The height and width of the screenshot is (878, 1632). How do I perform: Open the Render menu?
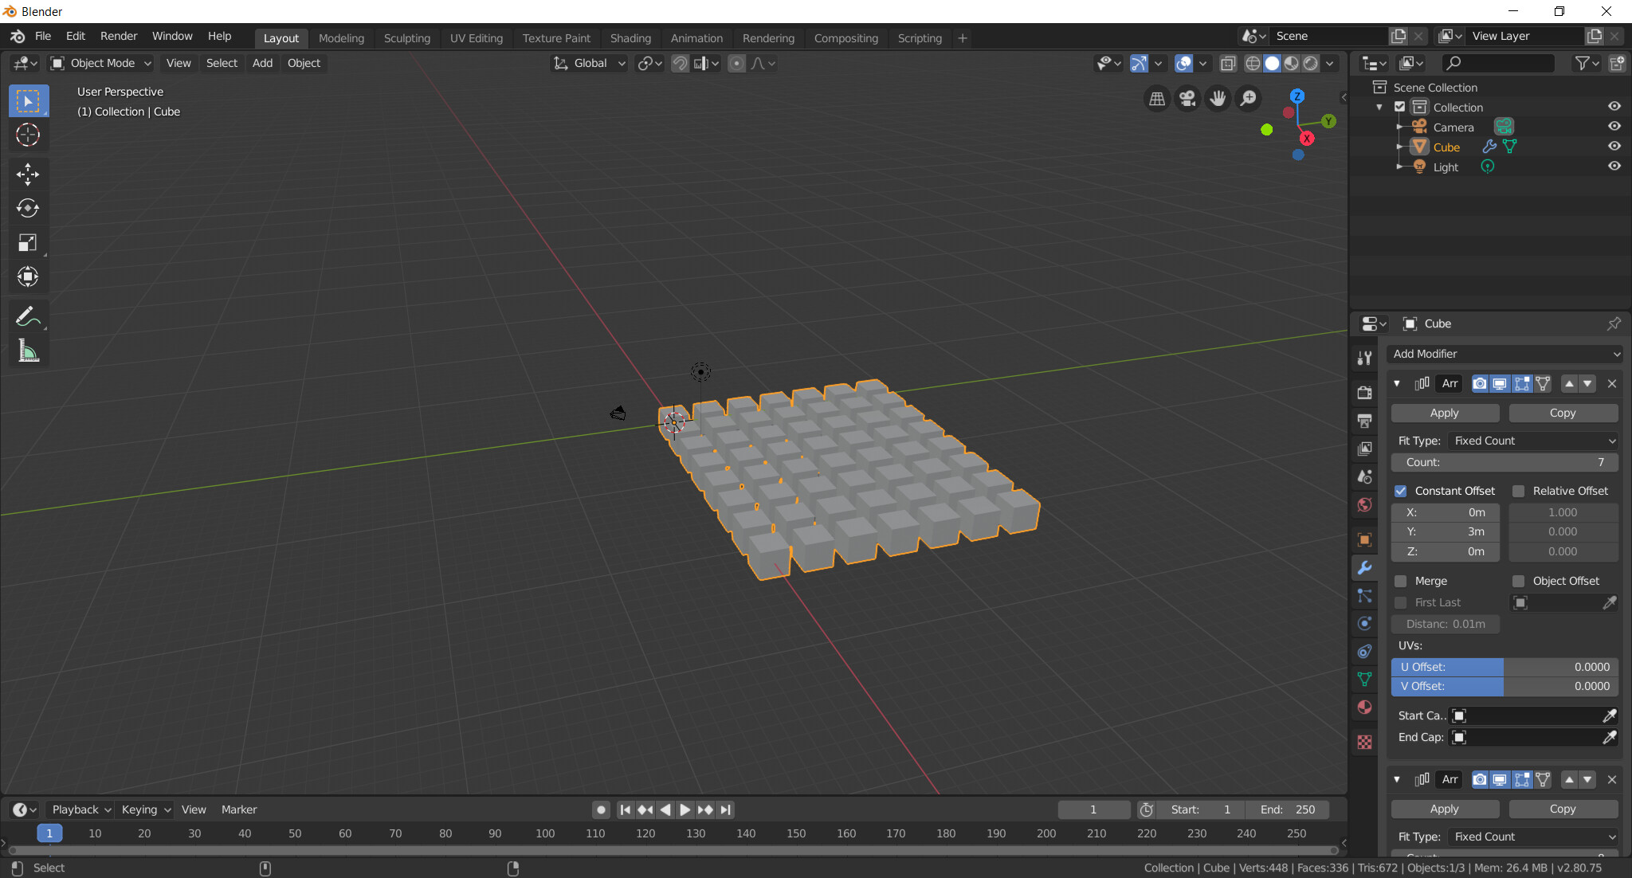(118, 36)
